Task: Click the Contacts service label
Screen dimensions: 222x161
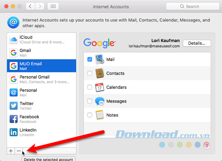Action: click(x=115, y=73)
